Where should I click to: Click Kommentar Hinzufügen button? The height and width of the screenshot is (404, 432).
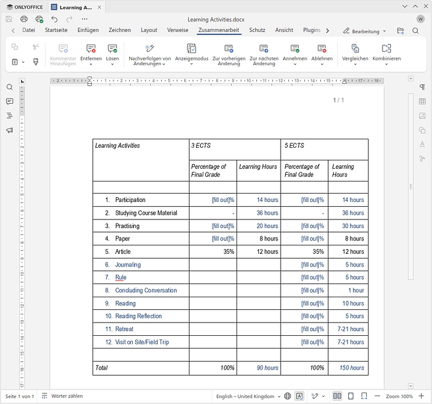[x=63, y=55]
